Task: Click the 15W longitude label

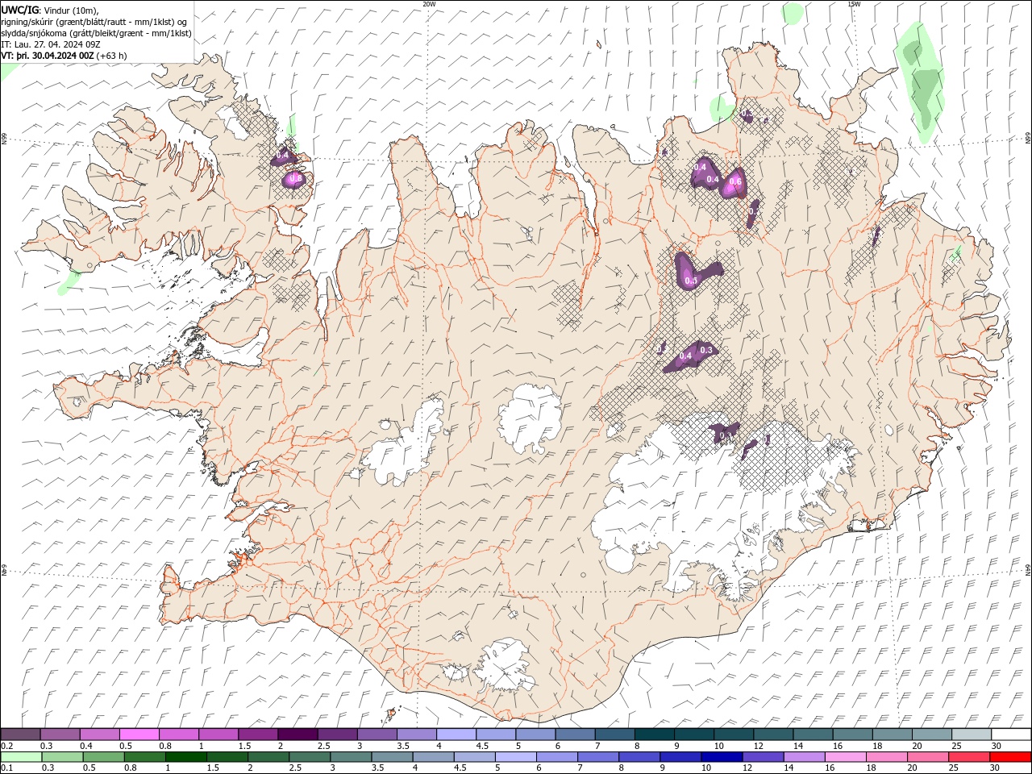Action: [854, 4]
